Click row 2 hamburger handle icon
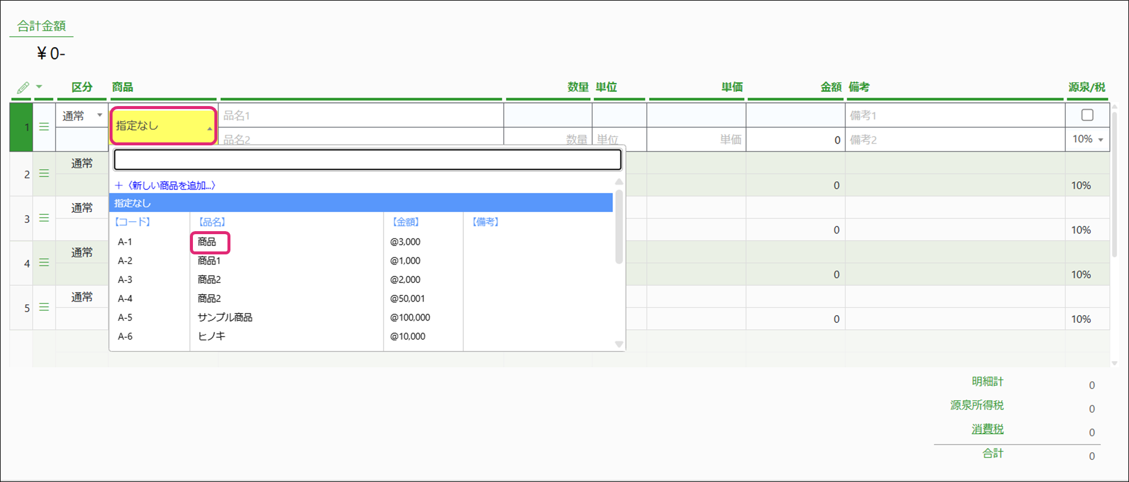1129x482 pixels. coord(44,173)
